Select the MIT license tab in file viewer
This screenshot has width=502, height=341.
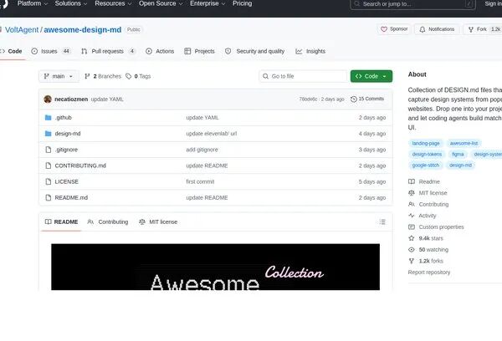click(158, 221)
